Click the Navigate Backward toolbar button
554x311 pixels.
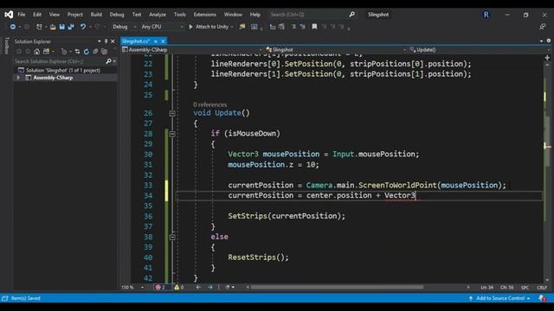13,27
